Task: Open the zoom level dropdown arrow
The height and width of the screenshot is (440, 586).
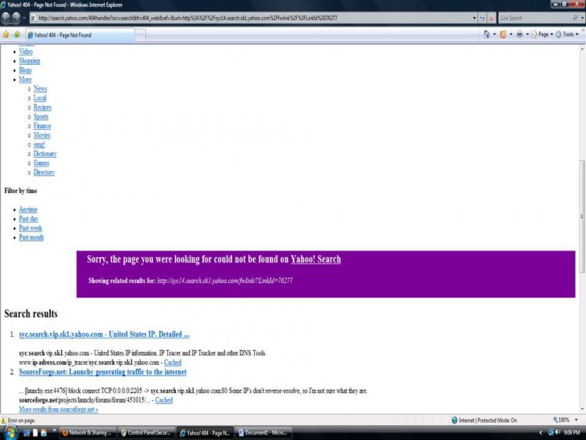Action: (576, 420)
